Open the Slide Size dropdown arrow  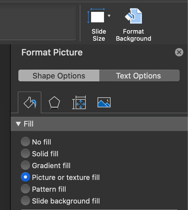(x=109, y=16)
